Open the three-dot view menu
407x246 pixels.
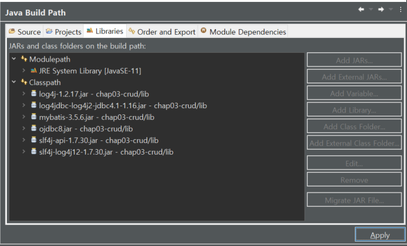click(x=401, y=9)
